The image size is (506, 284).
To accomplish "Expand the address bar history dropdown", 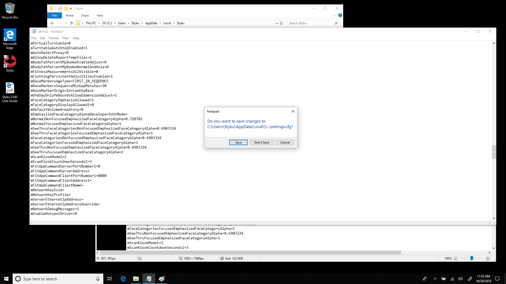I will (x=276, y=23).
